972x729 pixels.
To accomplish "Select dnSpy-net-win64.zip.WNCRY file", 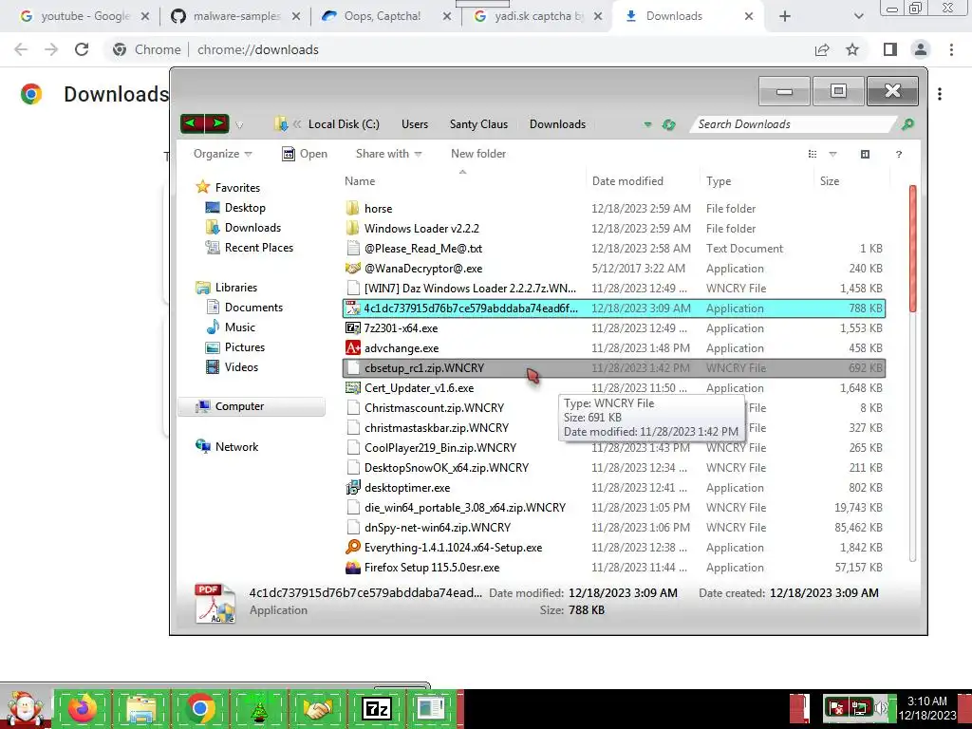I will pyautogui.click(x=614, y=528).
